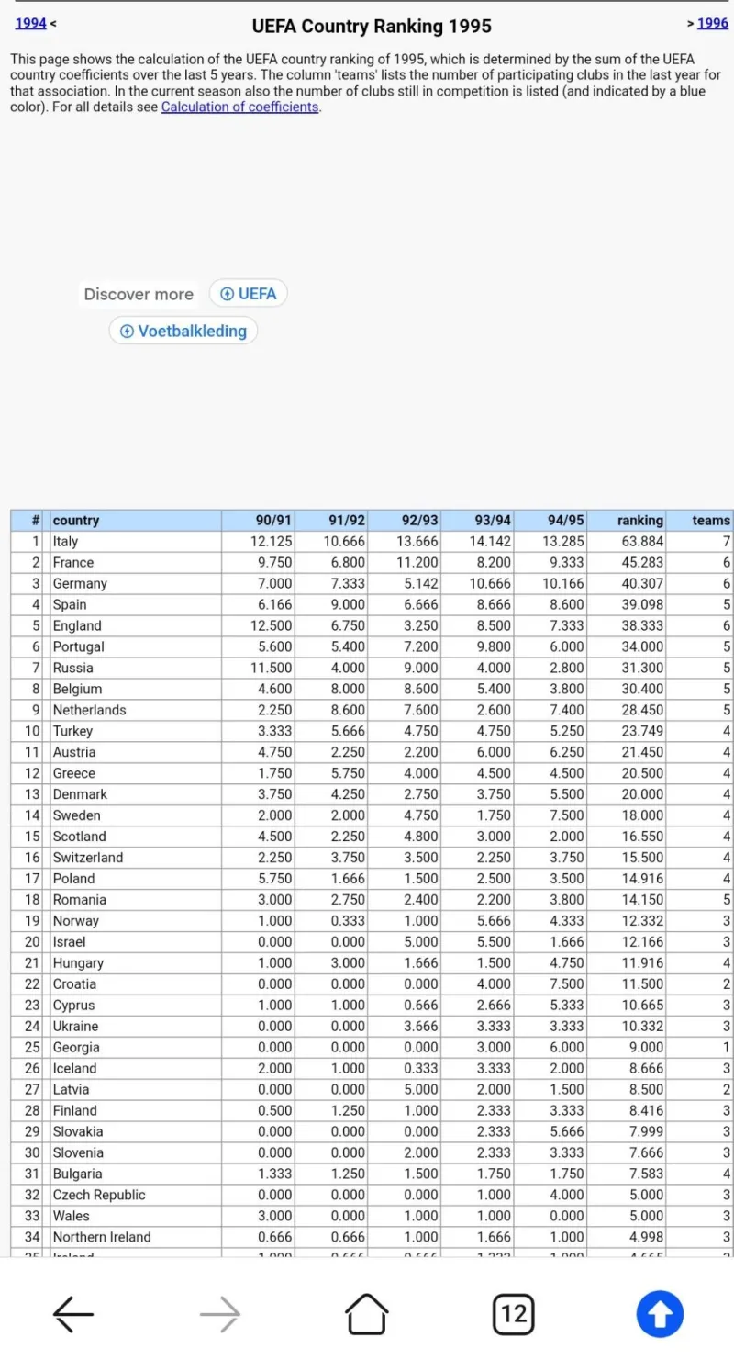This screenshot has height=1371, width=734.
Task: Tap the browser forward arrow
Action: (220, 1314)
